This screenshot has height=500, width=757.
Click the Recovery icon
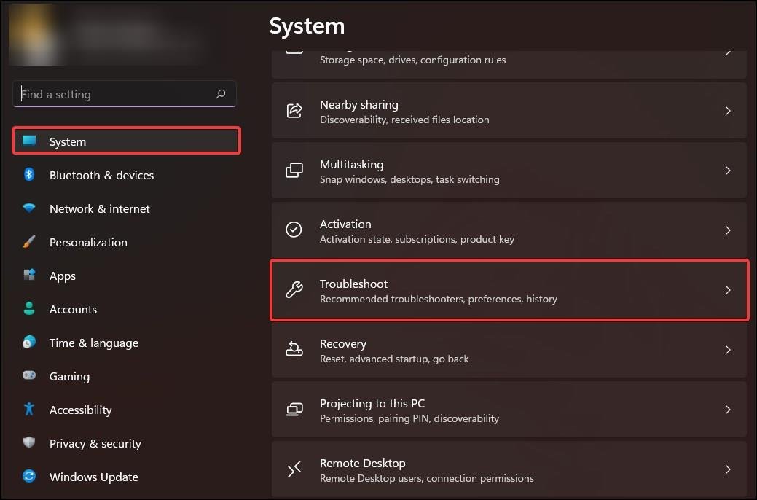tap(294, 349)
